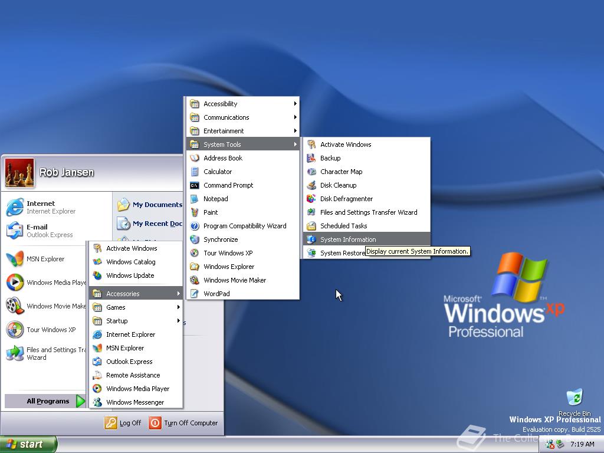Open the Recycle Bin on the desktop

click(575, 399)
